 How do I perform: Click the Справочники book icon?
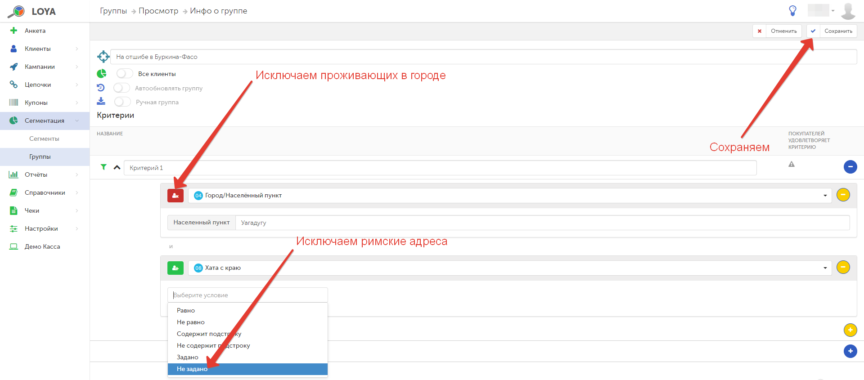[13, 192]
